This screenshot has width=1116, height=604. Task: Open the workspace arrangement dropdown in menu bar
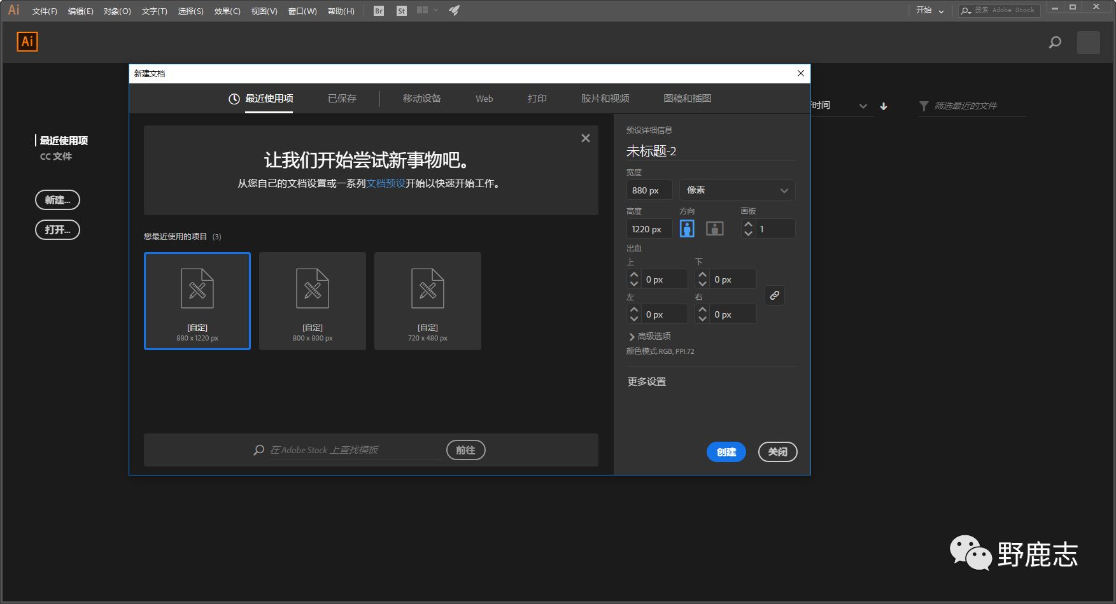tap(427, 11)
